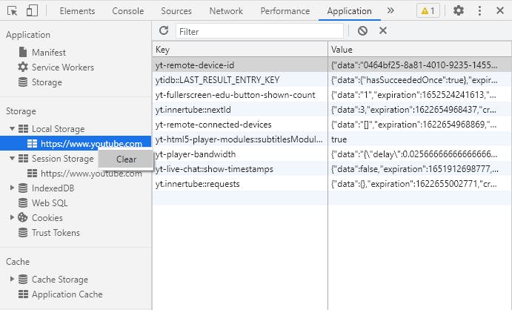Click the inspect element picker icon
The width and height of the screenshot is (512, 310).
tap(13, 11)
